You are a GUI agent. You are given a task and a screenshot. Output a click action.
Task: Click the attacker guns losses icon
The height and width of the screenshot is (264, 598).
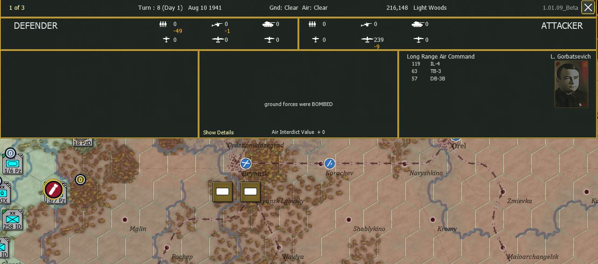click(366, 24)
